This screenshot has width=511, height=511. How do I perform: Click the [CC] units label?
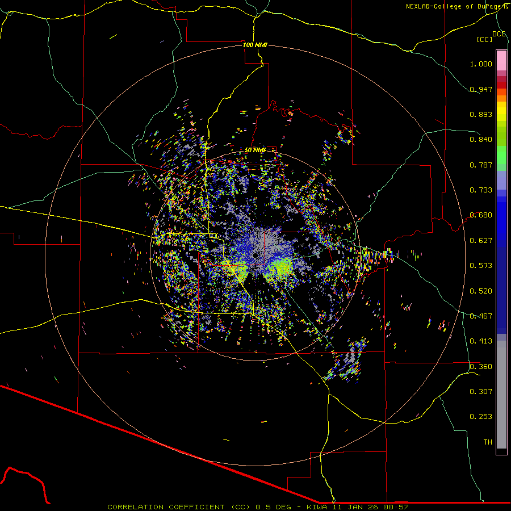pos(484,39)
